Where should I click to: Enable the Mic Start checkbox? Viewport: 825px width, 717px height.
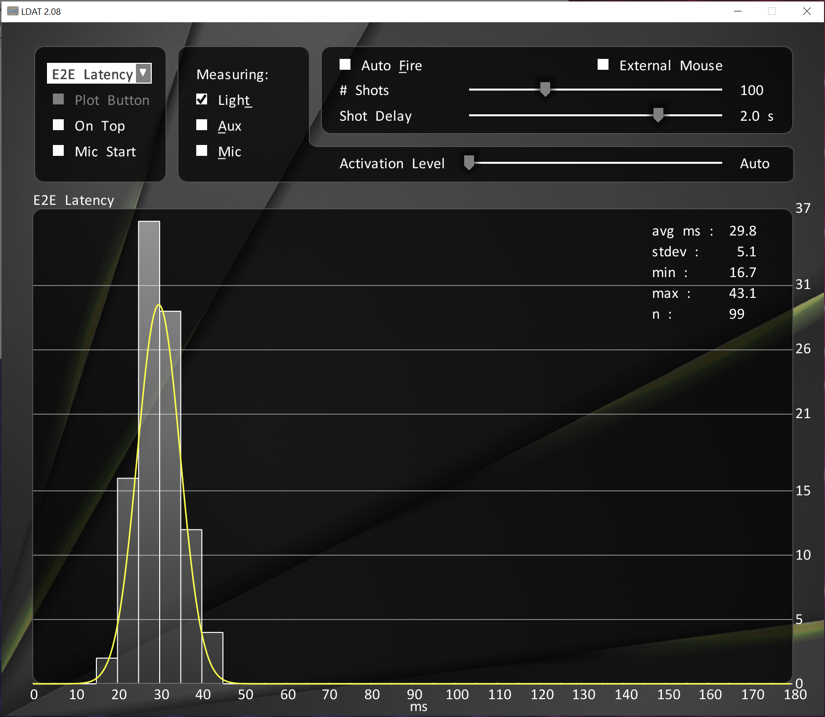[x=58, y=151]
